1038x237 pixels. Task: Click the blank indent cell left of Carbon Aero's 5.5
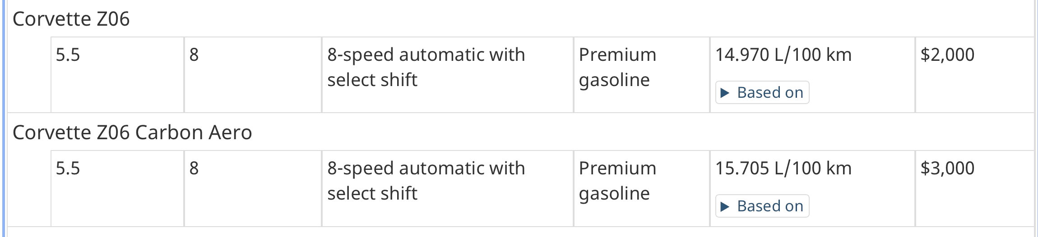(29, 188)
